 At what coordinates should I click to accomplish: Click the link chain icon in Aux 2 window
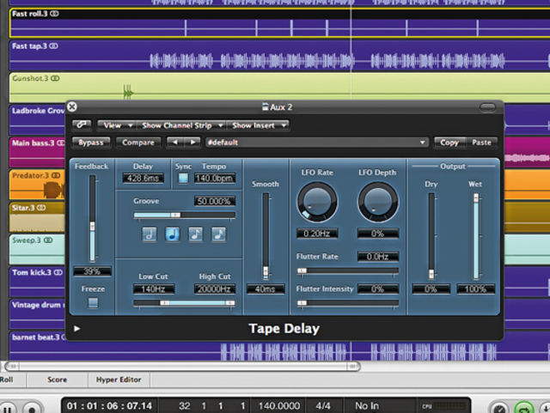(x=82, y=125)
